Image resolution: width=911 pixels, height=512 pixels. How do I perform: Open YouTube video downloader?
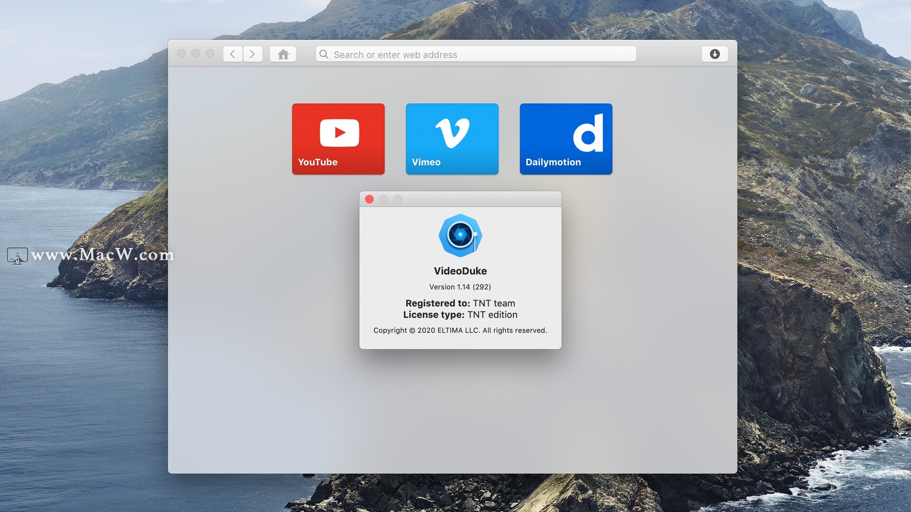338,139
